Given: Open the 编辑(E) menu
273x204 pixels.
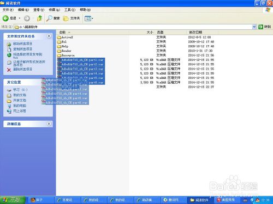Looking at the screenshot, I should click(23, 10).
